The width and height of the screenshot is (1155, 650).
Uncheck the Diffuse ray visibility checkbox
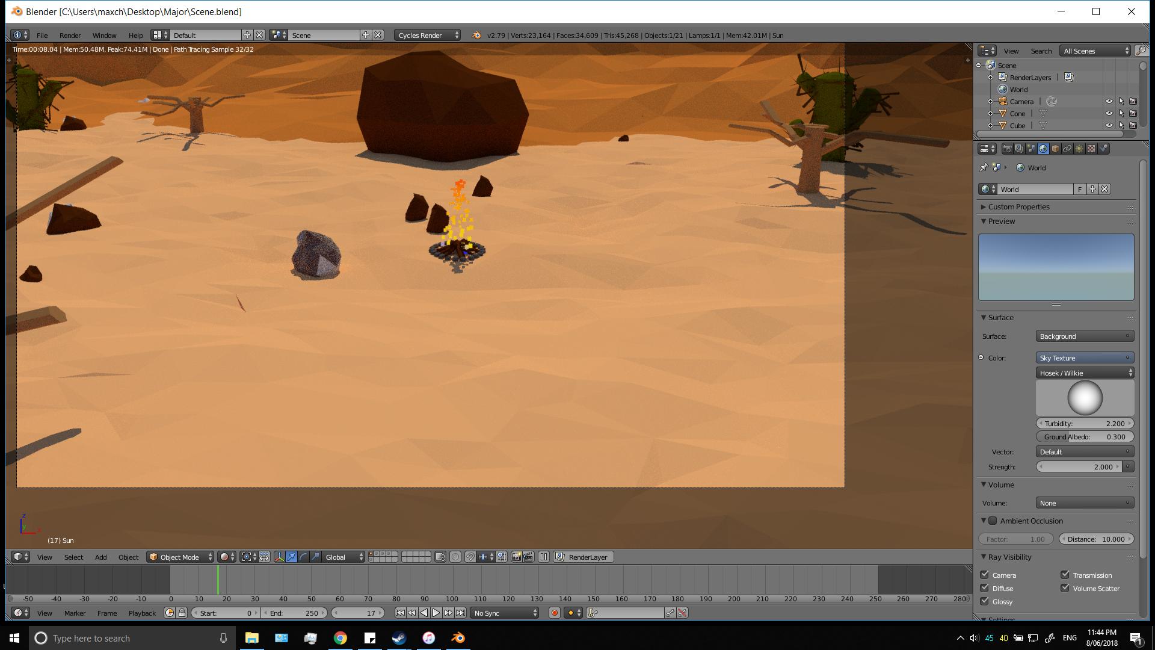pos(985,588)
